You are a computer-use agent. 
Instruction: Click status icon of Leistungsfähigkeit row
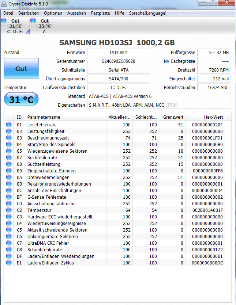9,131
